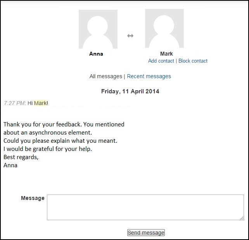Click the line 'Thank you for your feedback. You mentioned'

coord(64,124)
